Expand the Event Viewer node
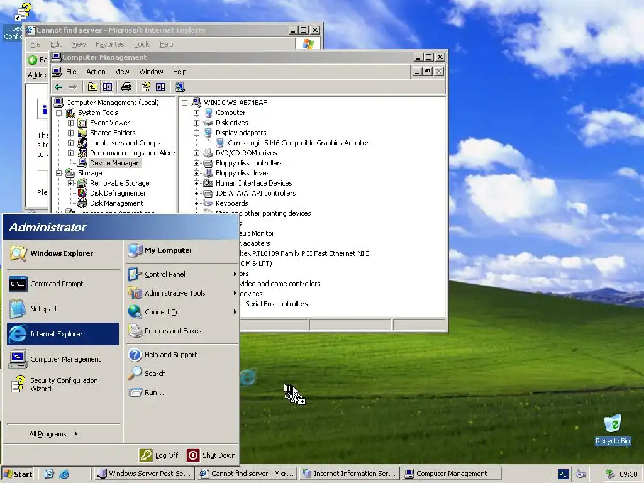Screen dimensions: 644x483 click(70, 123)
